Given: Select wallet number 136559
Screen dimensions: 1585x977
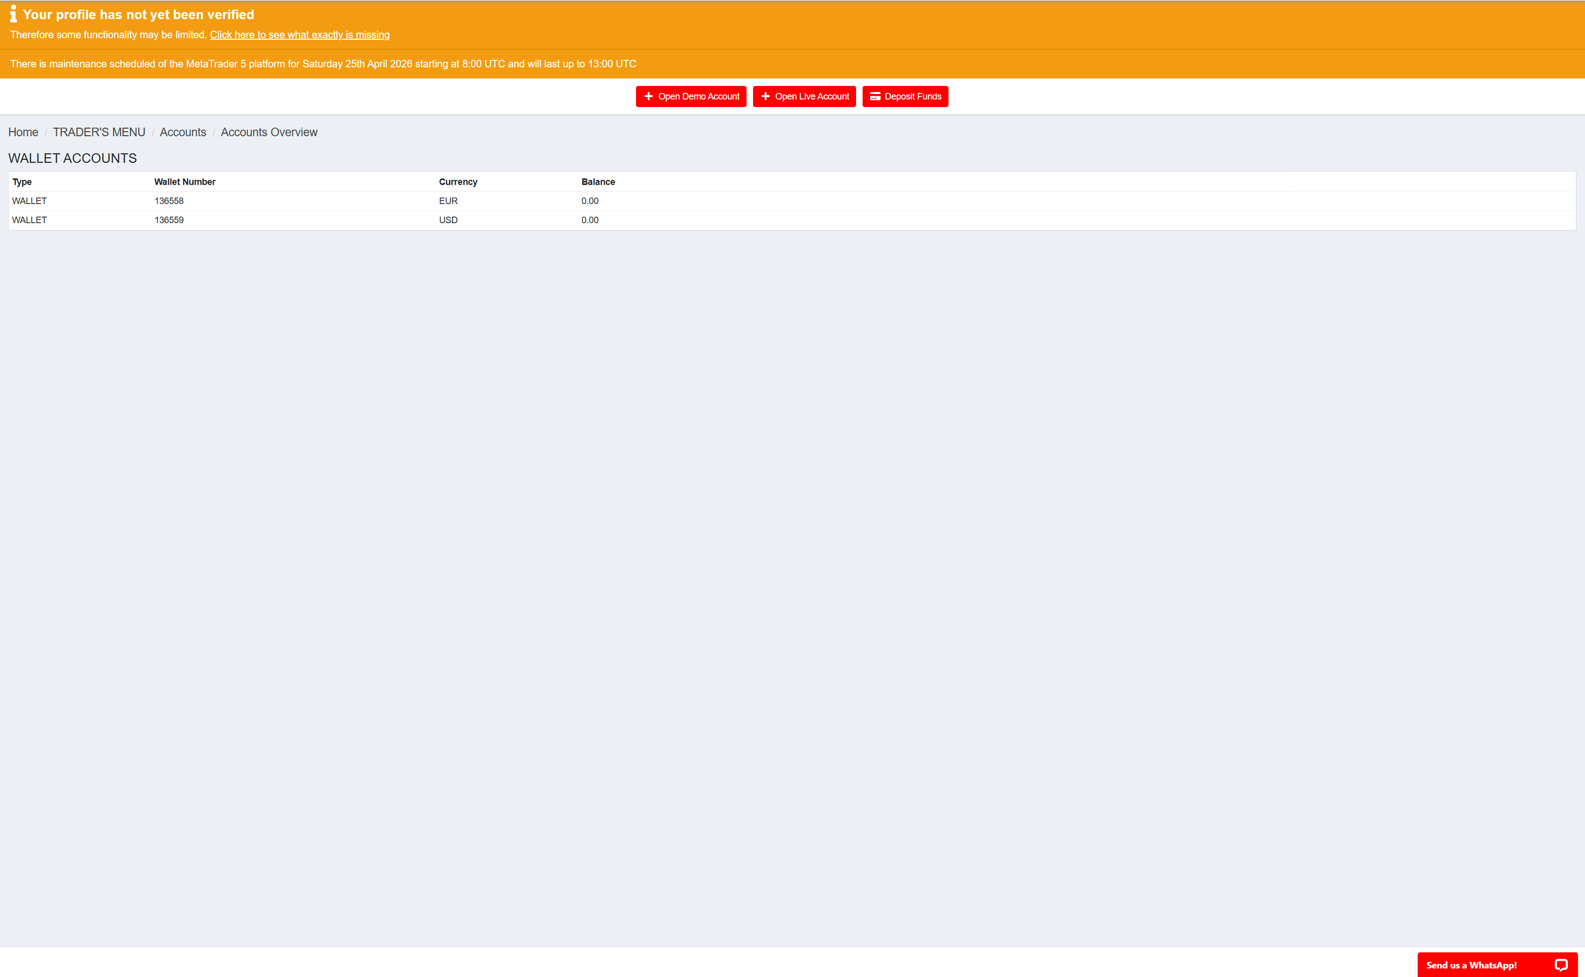Looking at the screenshot, I should [x=169, y=220].
